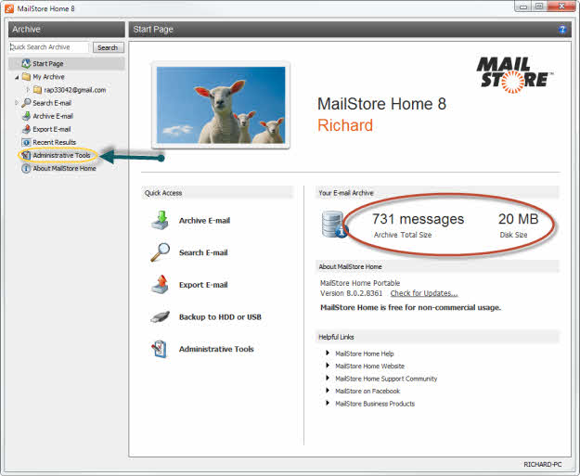This screenshot has width=580, height=476.
Task: Click the database archive info icon
Action: pyautogui.click(x=334, y=225)
